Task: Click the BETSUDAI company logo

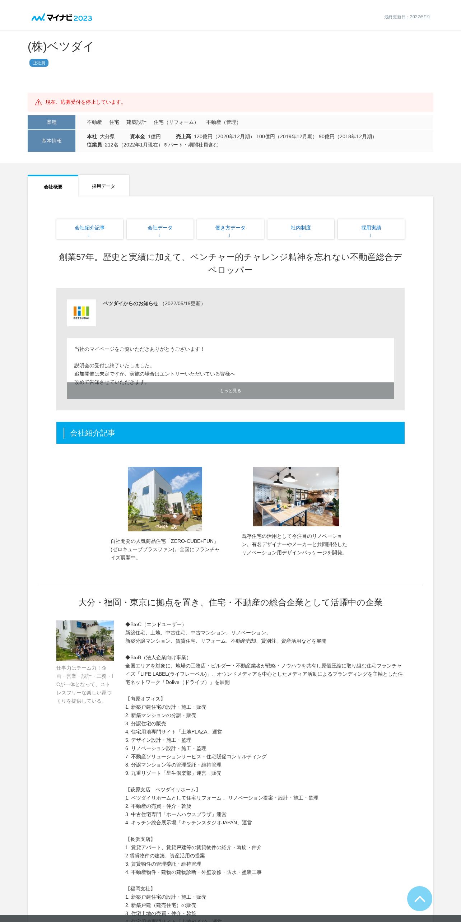Action: (82, 313)
